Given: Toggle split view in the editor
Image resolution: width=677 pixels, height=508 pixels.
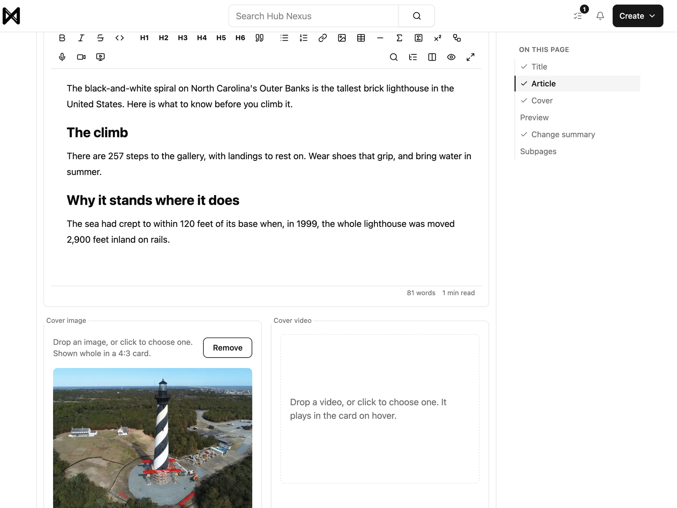Looking at the screenshot, I should point(432,57).
